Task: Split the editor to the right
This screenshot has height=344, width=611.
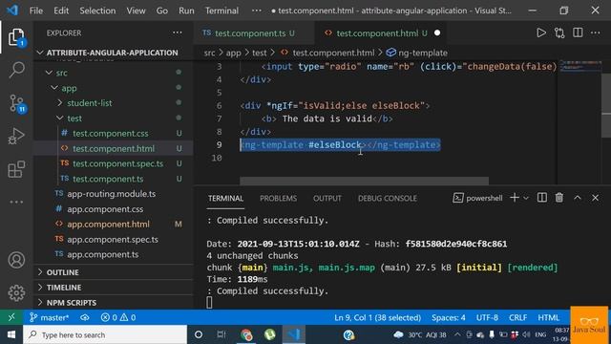Action: point(578,32)
